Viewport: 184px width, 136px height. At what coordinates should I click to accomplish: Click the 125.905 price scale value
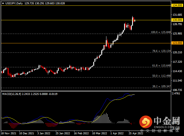click(177, 34)
